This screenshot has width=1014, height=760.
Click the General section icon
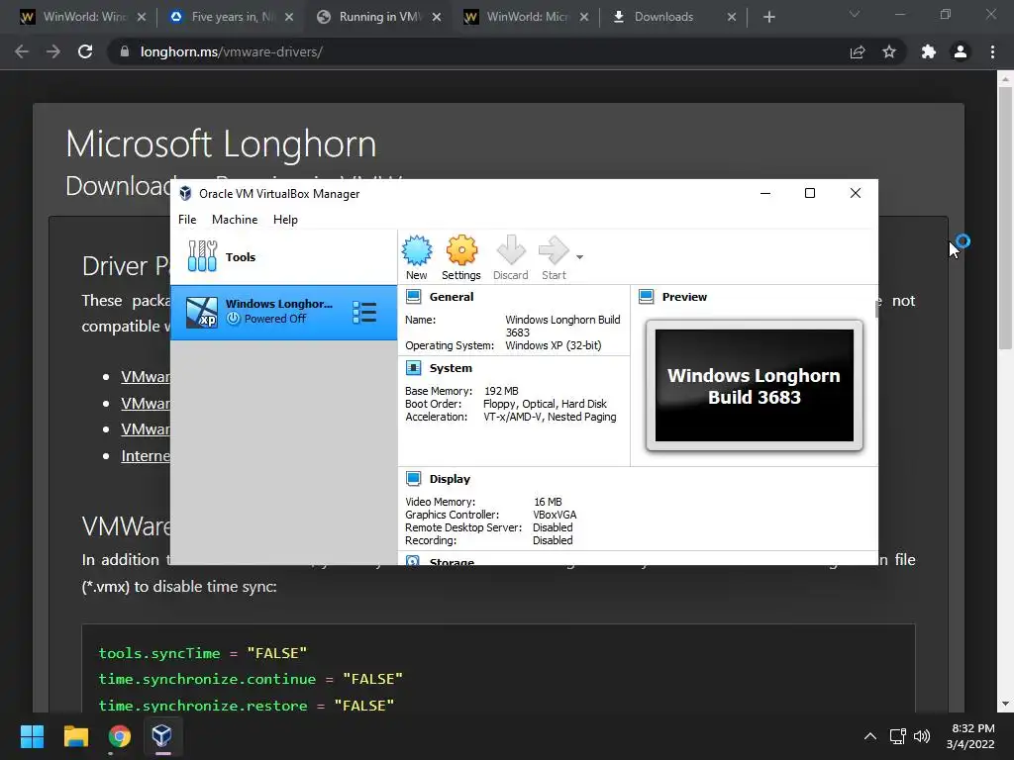click(x=413, y=297)
